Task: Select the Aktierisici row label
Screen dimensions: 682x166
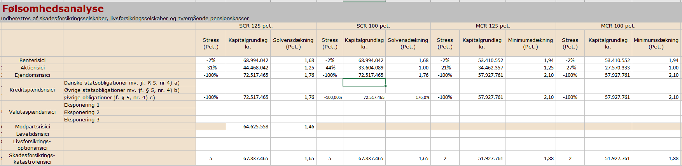Action: click(32, 67)
